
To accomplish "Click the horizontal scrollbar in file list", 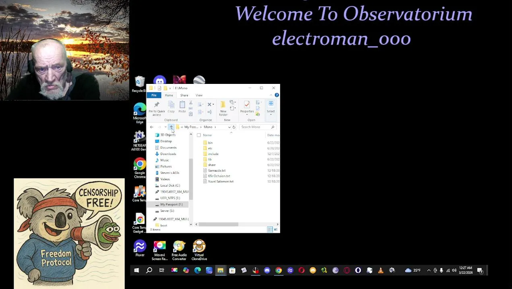I will (218, 224).
